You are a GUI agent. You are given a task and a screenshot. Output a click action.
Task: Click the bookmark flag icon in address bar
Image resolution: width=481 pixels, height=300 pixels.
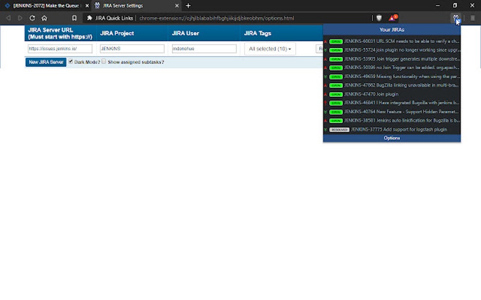tap(74, 18)
